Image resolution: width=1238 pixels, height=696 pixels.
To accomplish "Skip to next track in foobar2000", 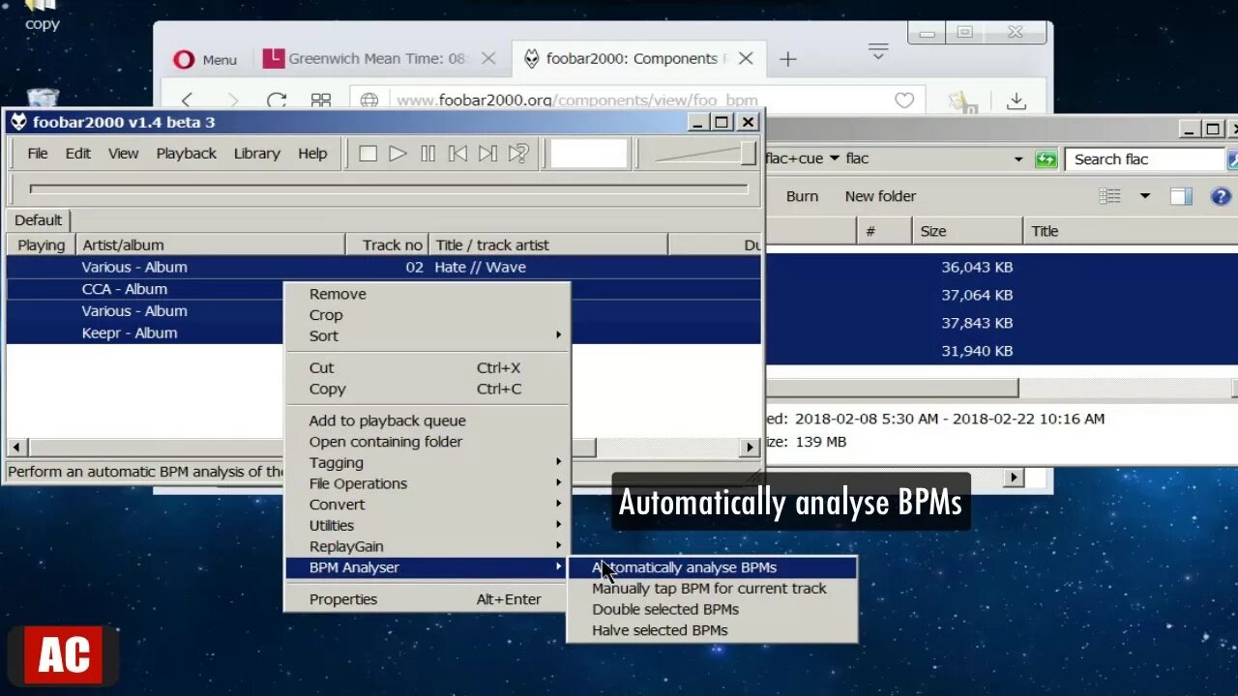I will (x=487, y=154).
